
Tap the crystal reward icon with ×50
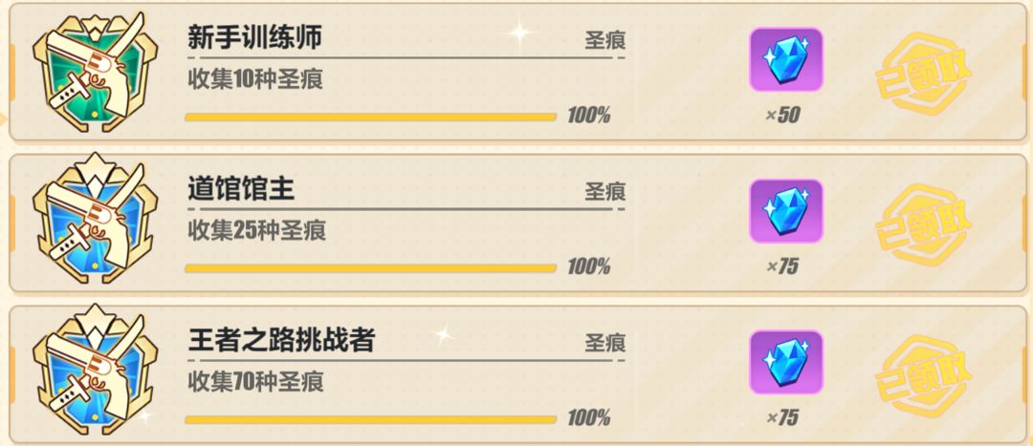786,59
